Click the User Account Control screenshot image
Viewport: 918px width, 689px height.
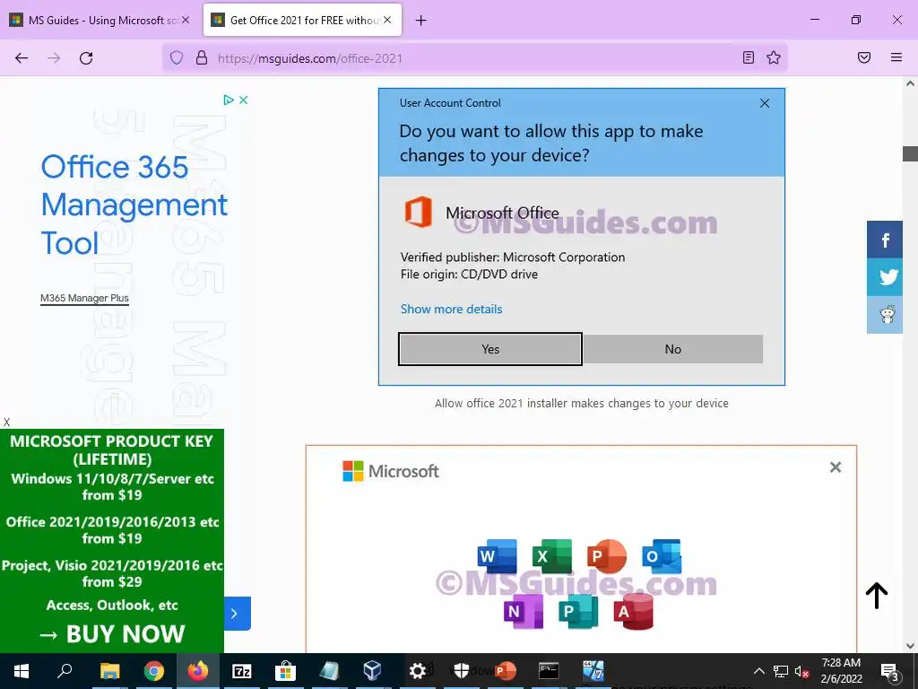(581, 237)
